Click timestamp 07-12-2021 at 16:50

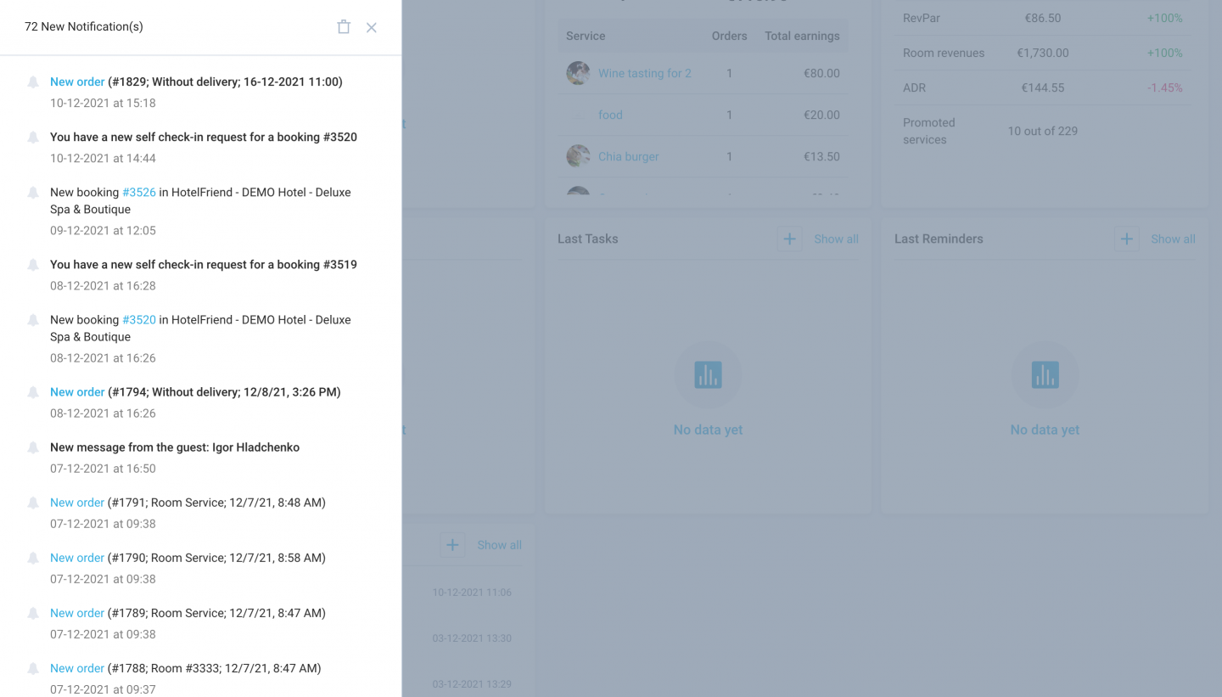point(103,469)
